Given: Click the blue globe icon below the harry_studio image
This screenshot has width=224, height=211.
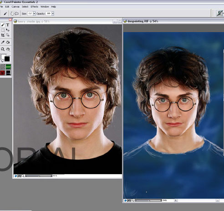Looking at the screenshot, I should click(x=15, y=176).
